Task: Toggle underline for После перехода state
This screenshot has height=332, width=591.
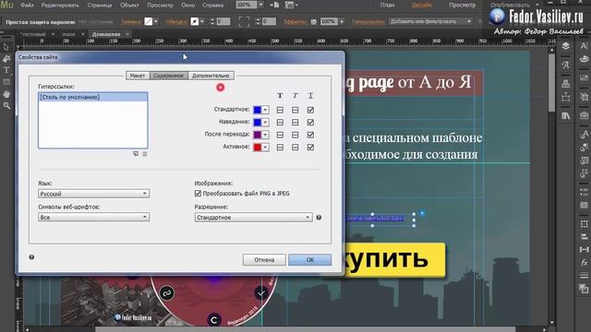Action: coord(310,135)
